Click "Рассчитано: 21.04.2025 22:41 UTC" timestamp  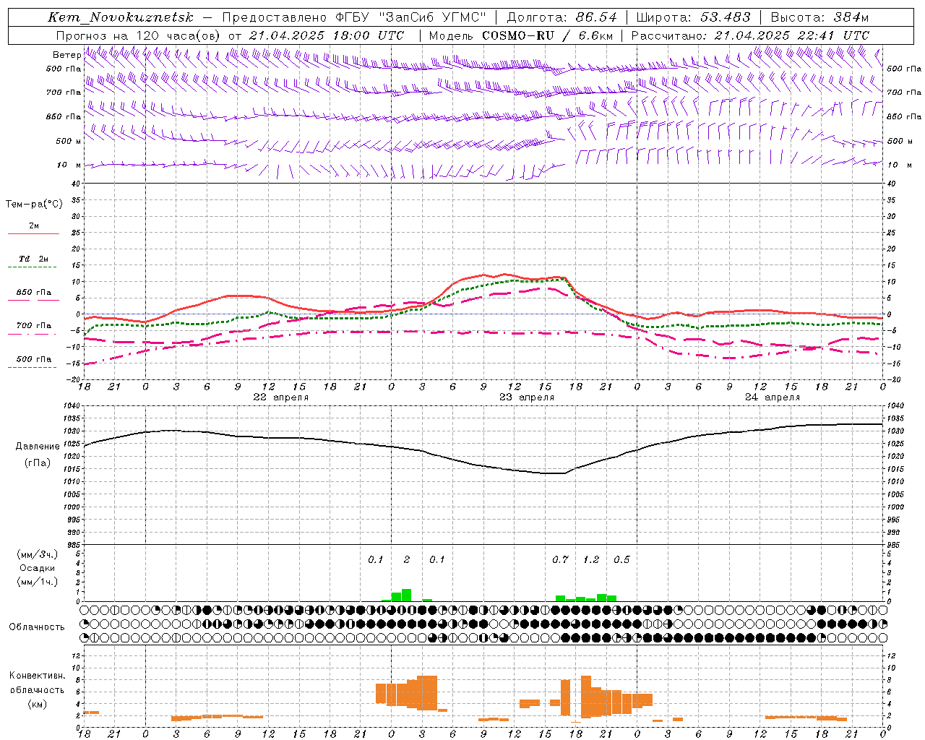pos(750,35)
